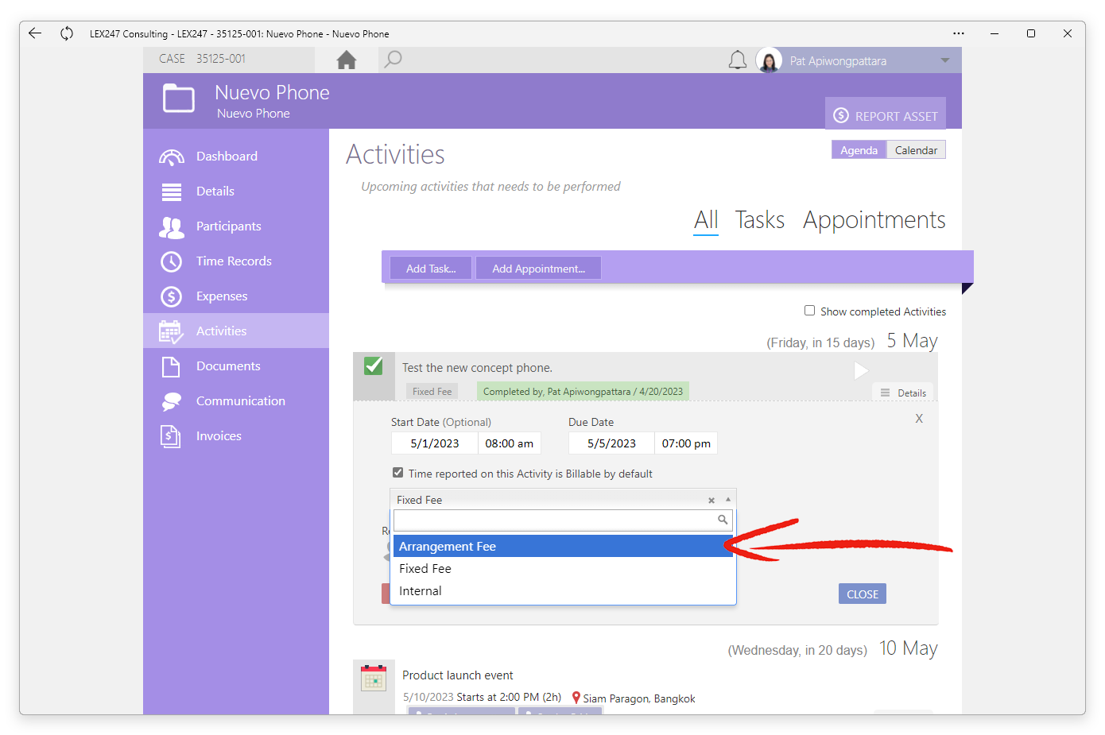Click the case folder icon
Viewport: 1105px width, 735px height.
tap(179, 99)
